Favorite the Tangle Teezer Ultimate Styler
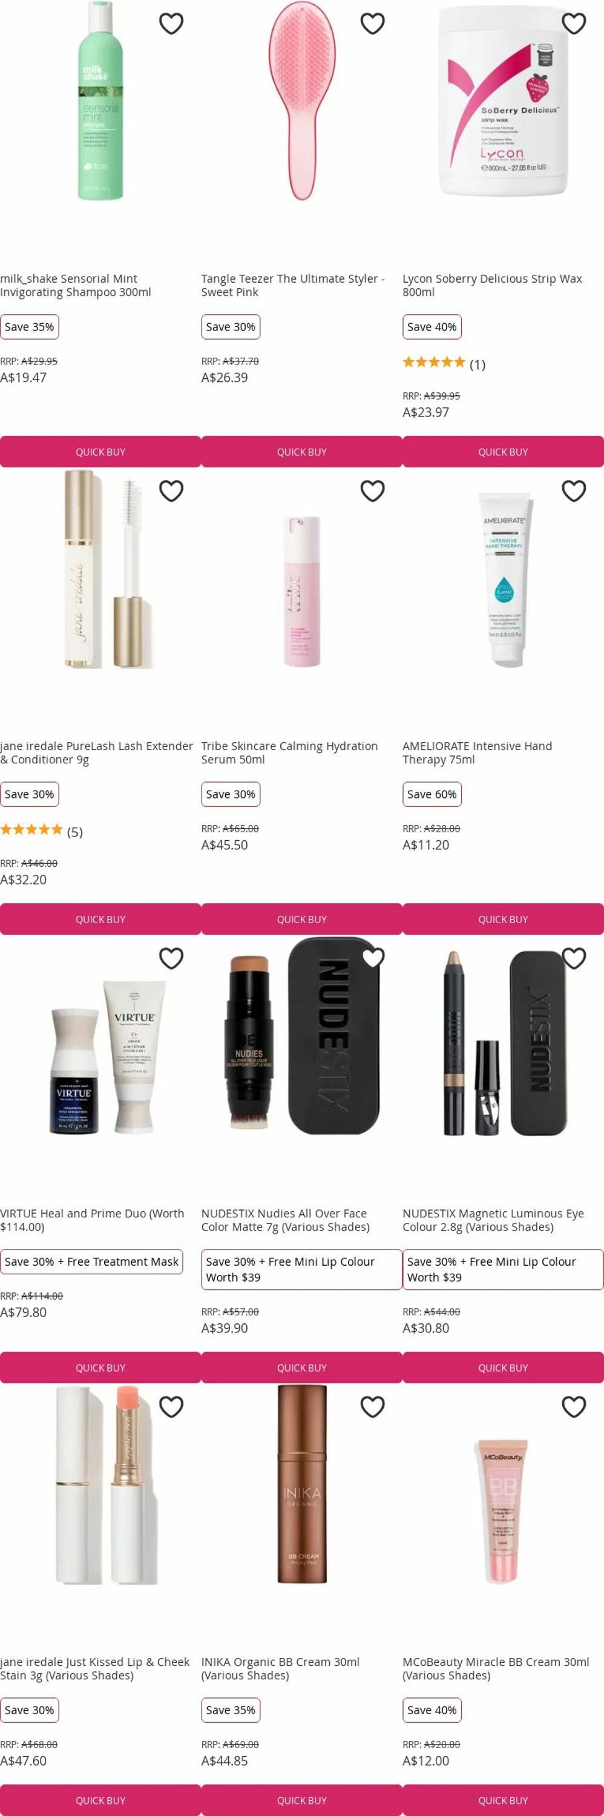Screen dimensions: 604x1816 tap(372, 24)
